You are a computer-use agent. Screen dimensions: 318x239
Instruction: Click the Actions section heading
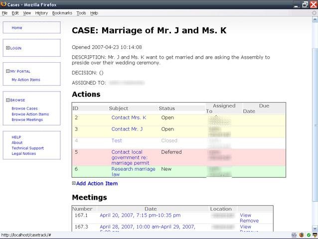tap(86, 94)
